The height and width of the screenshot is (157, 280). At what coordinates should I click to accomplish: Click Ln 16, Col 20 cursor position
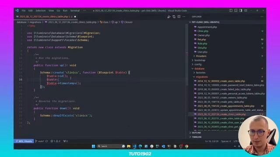[x=212, y=141]
